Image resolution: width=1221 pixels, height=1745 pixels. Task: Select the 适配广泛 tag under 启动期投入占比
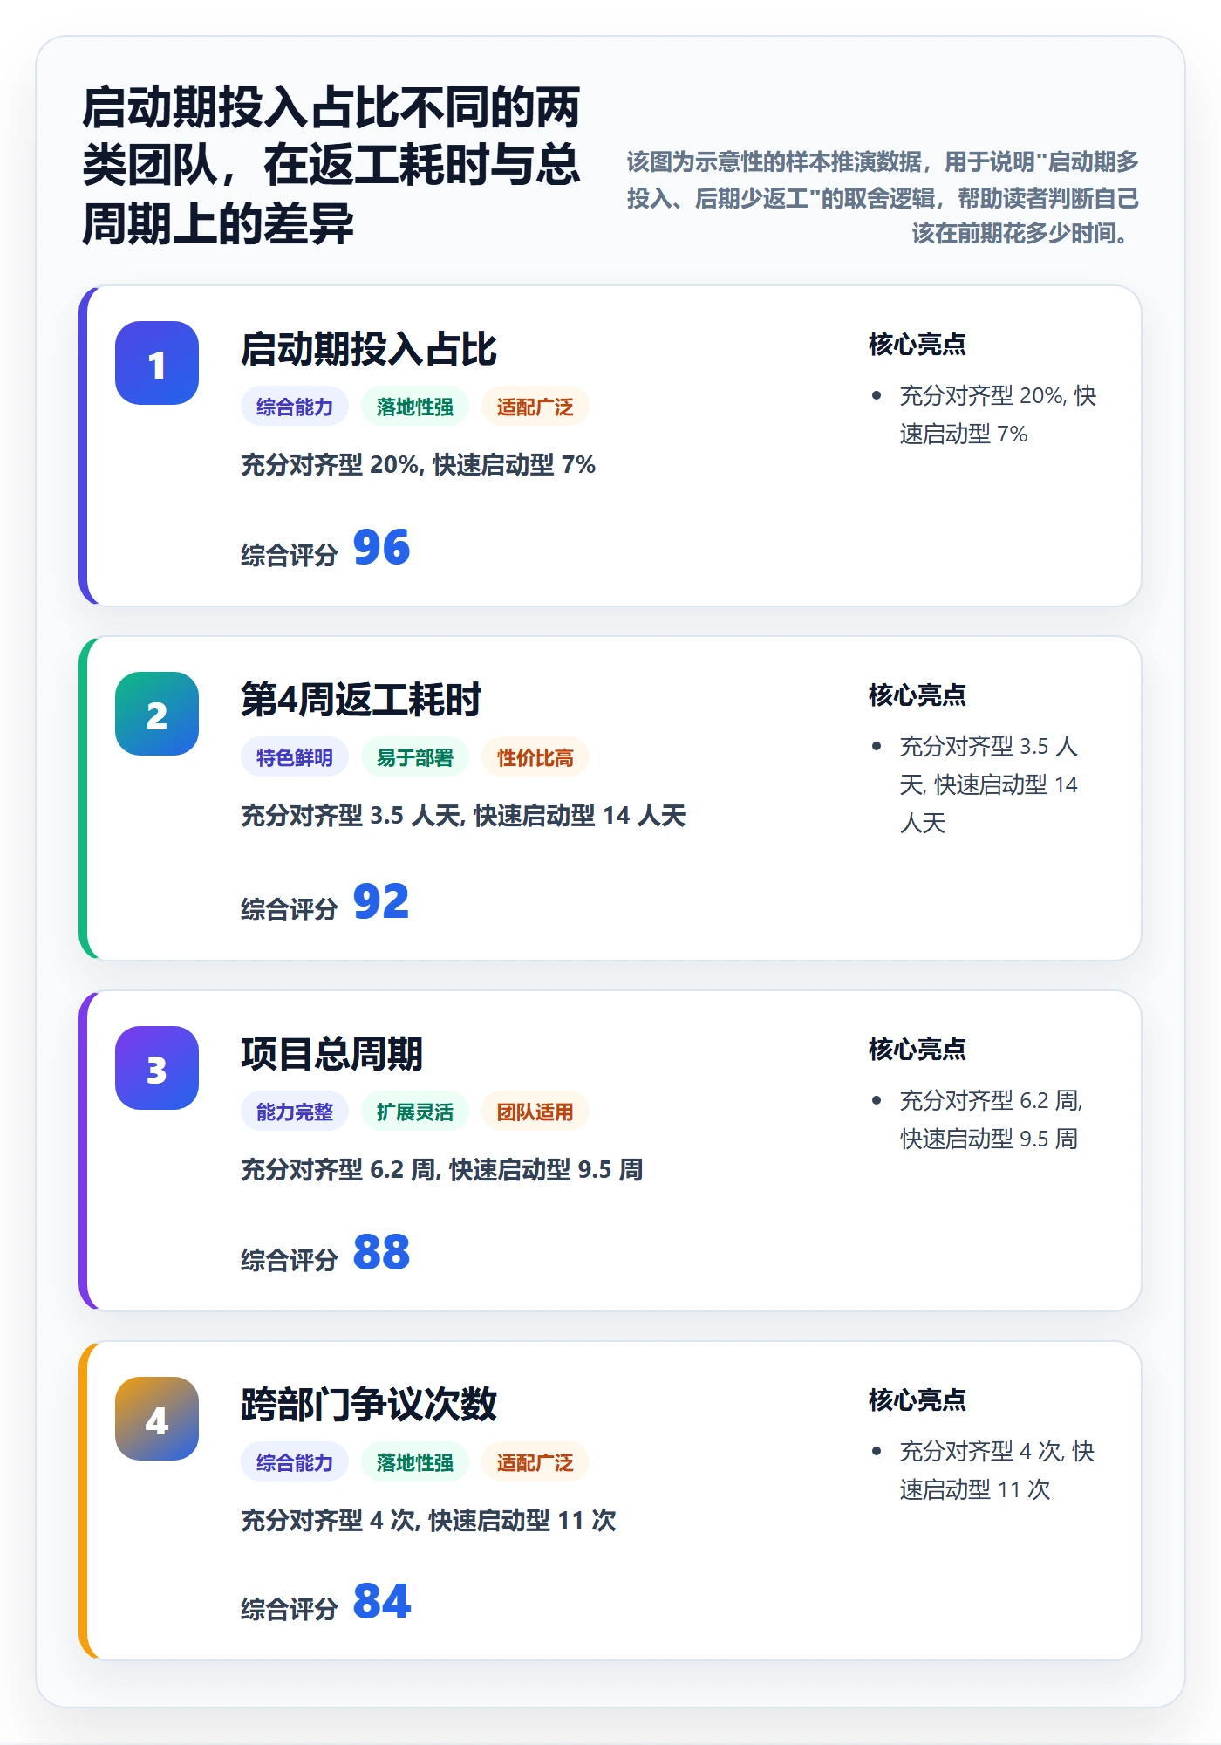[535, 407]
